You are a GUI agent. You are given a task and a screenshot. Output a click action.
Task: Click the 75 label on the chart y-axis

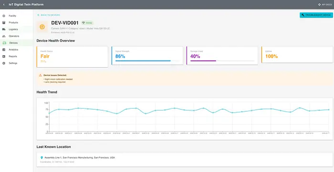pos(47,110)
